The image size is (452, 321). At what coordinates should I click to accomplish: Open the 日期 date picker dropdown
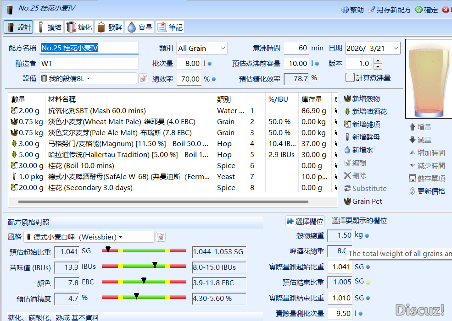pyautogui.click(x=396, y=48)
